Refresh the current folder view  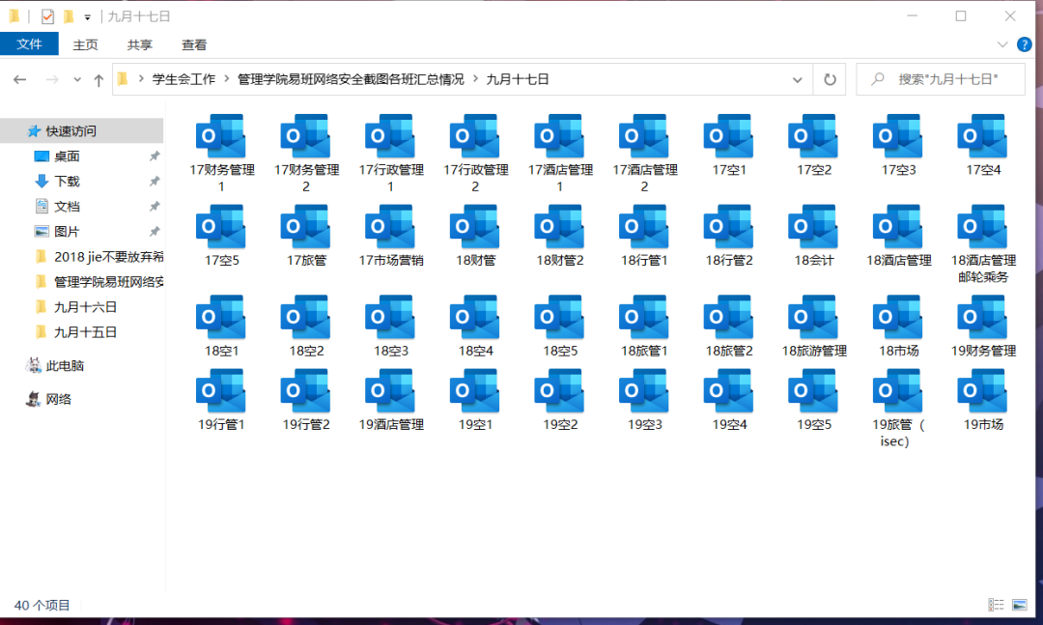pyautogui.click(x=830, y=80)
